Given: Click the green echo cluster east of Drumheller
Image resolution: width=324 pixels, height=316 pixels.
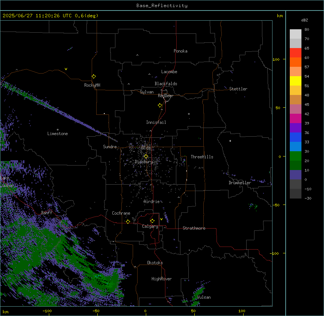Looking at the screenshot, I should (x=253, y=206).
